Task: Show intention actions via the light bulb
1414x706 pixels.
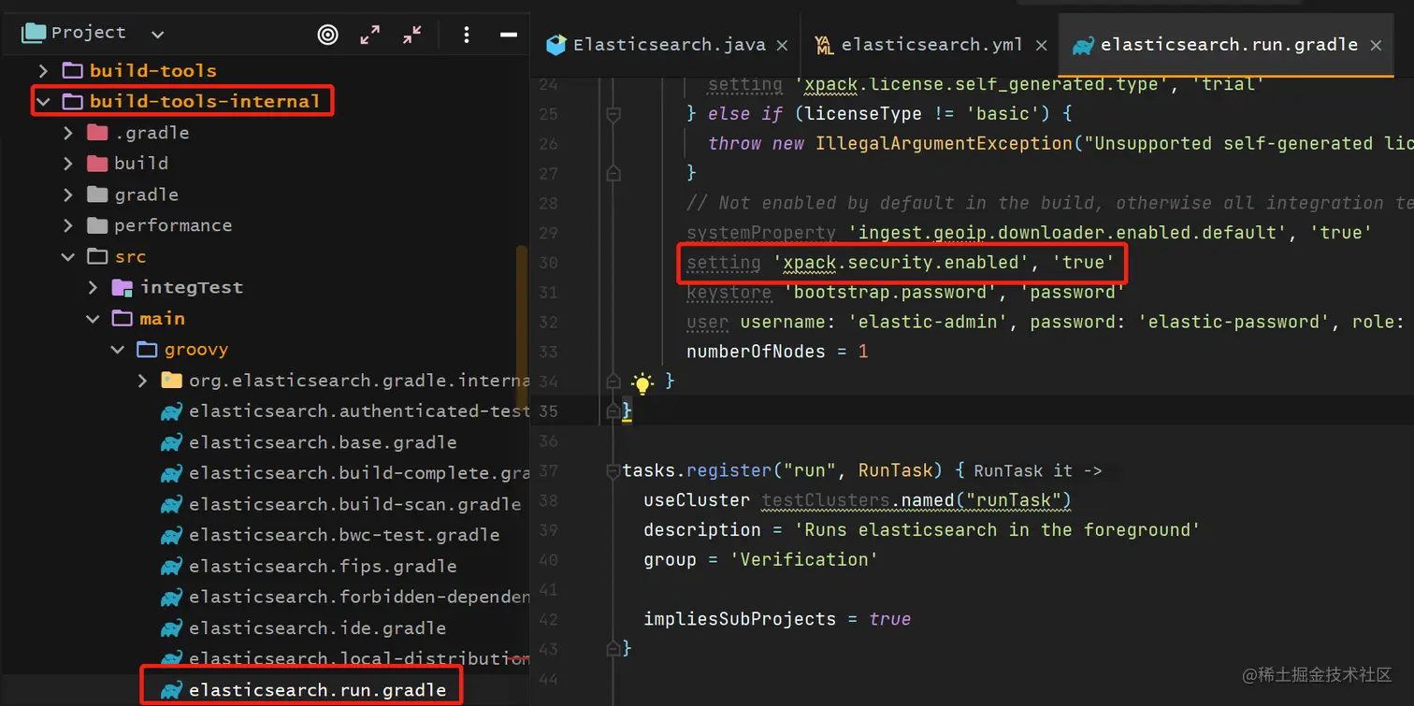Action: (x=642, y=382)
